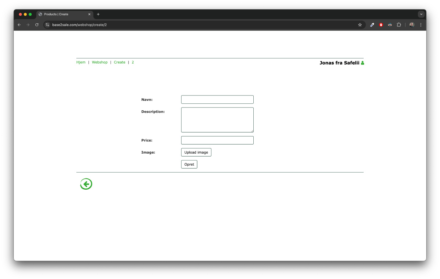Viewport: 440px width, 279px height.
Task: Expand the tab search dropdown
Action: [421, 14]
